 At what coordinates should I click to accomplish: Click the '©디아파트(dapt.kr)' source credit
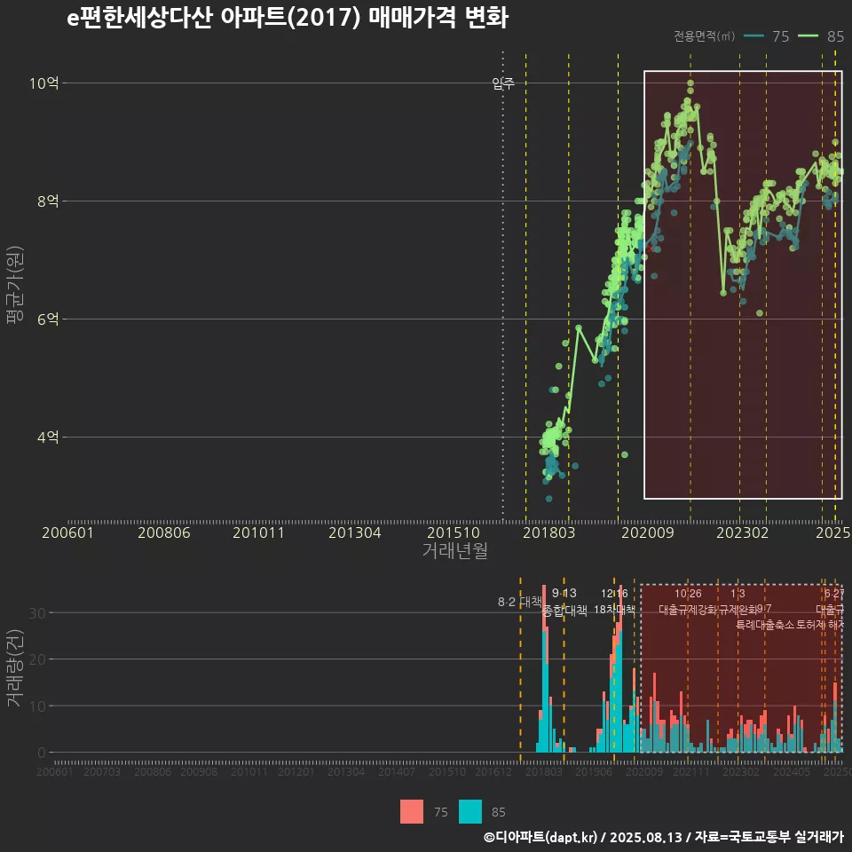540,837
